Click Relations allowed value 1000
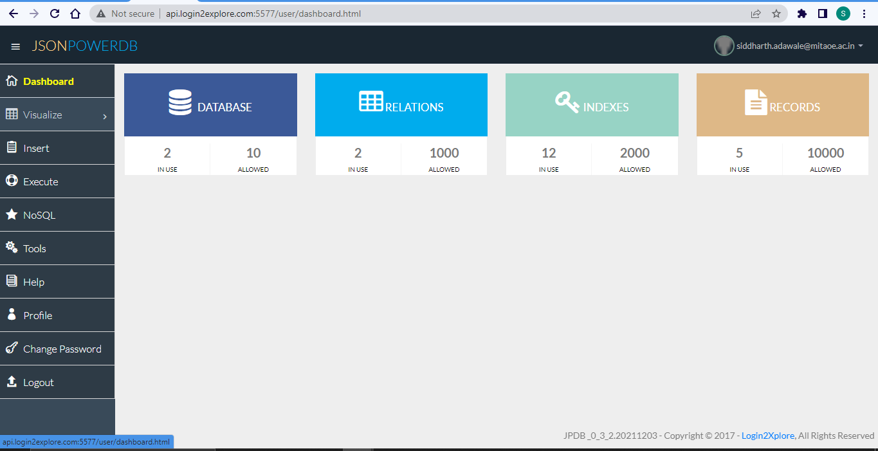The width and height of the screenshot is (878, 451). [x=444, y=153]
